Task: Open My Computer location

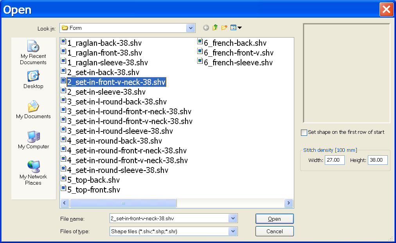Action: click(33, 140)
